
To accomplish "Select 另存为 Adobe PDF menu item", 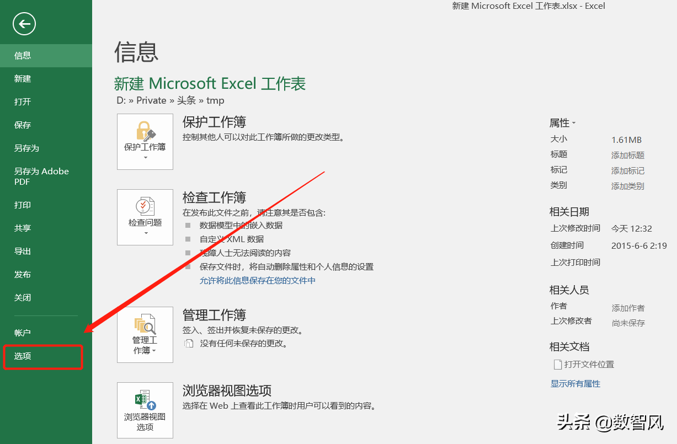I will [46, 176].
